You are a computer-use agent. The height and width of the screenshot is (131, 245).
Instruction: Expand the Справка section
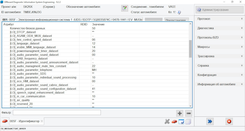(219, 65)
